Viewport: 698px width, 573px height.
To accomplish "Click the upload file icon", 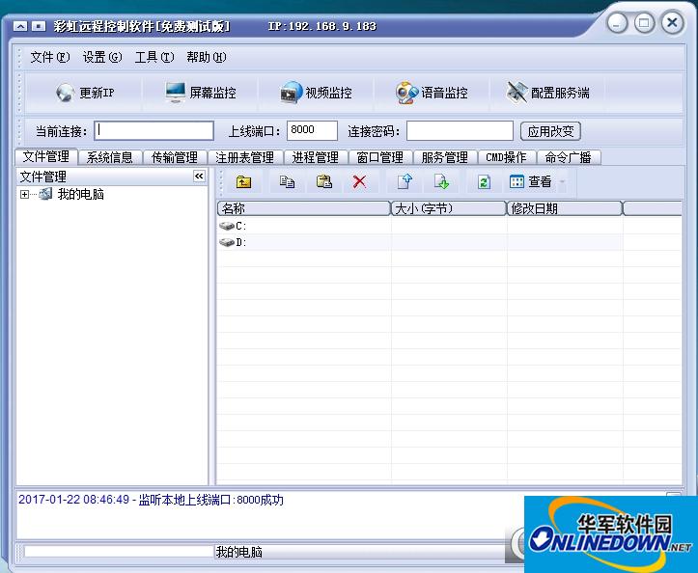I will click(405, 182).
